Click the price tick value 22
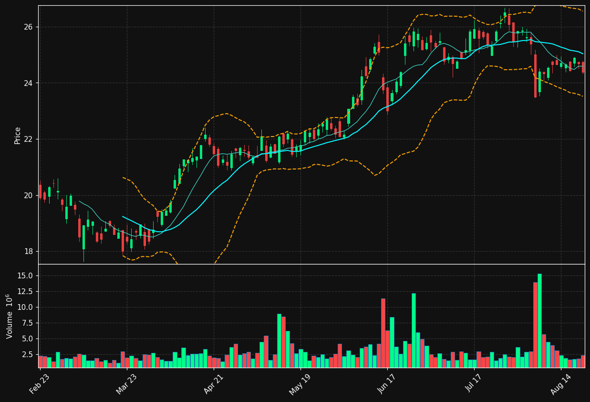590x402 pixels. [x=29, y=139]
